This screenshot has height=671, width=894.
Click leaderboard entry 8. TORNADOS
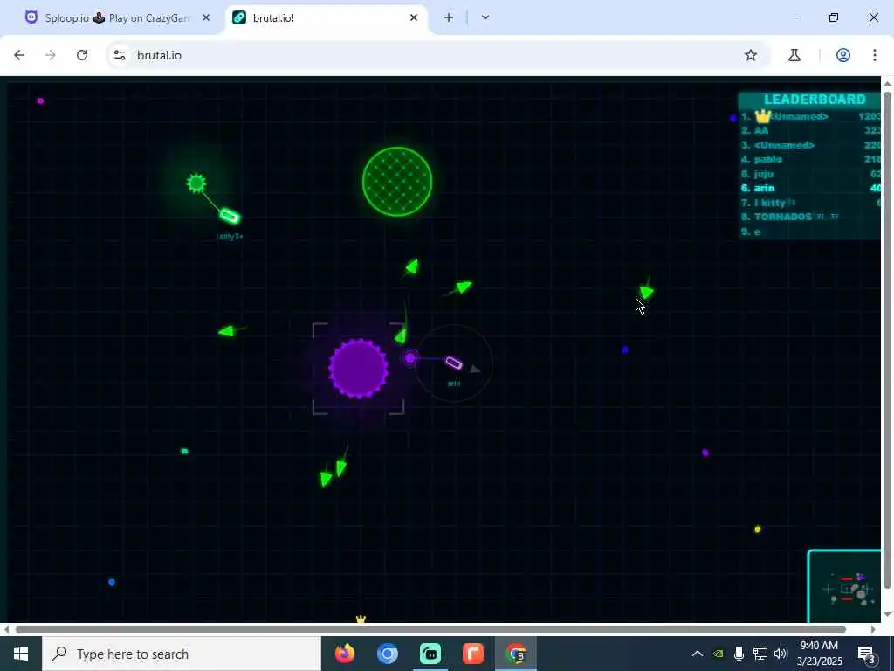(x=810, y=217)
